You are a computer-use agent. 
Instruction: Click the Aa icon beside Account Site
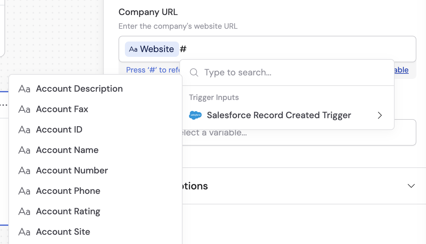click(x=24, y=232)
